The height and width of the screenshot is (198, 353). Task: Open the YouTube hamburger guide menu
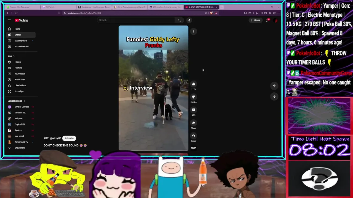pyautogui.click(x=9, y=20)
